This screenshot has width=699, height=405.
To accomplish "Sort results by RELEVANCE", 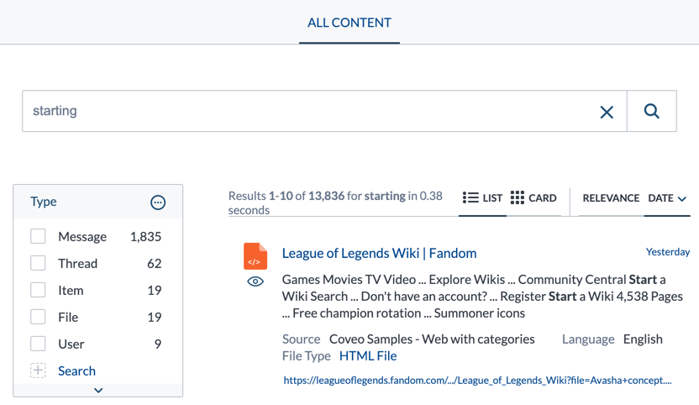I will (x=611, y=198).
